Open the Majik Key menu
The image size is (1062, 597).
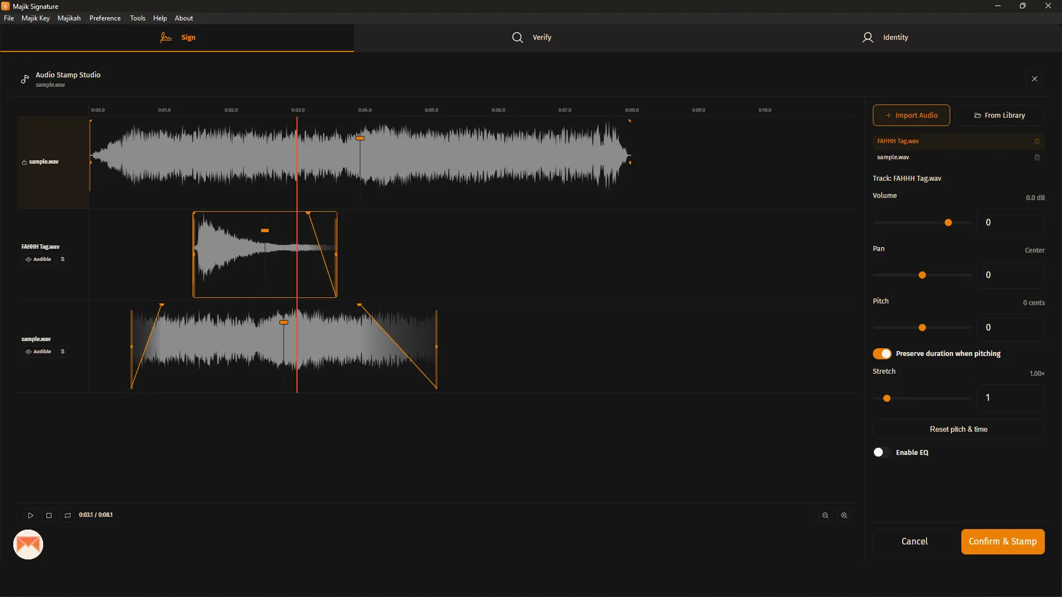point(35,18)
